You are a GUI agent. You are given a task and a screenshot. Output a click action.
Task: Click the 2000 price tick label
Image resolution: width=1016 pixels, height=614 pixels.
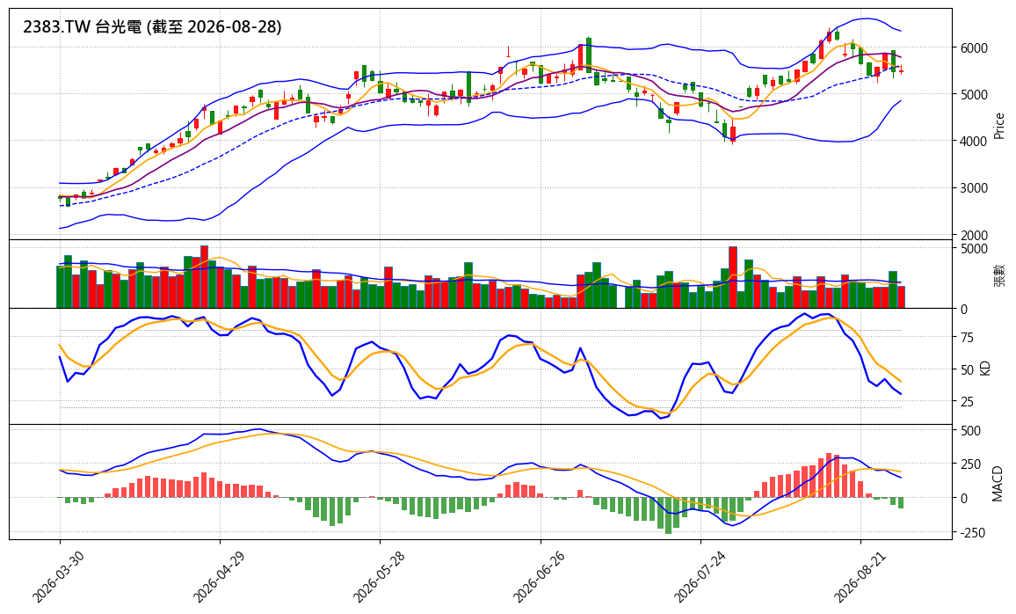tap(974, 236)
